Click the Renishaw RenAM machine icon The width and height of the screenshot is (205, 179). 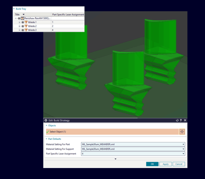(23, 18)
